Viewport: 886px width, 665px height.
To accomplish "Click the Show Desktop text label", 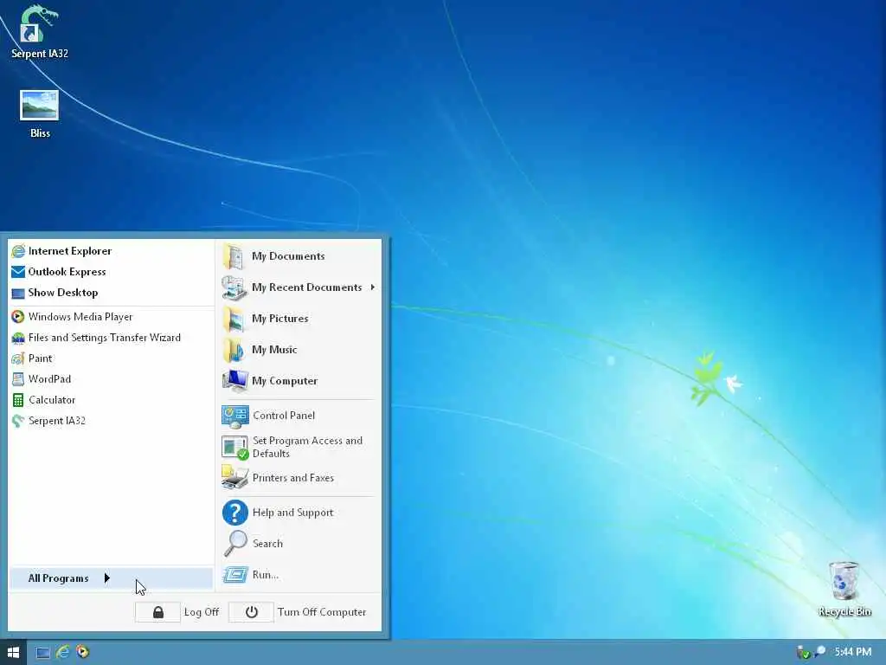I will [63, 293].
